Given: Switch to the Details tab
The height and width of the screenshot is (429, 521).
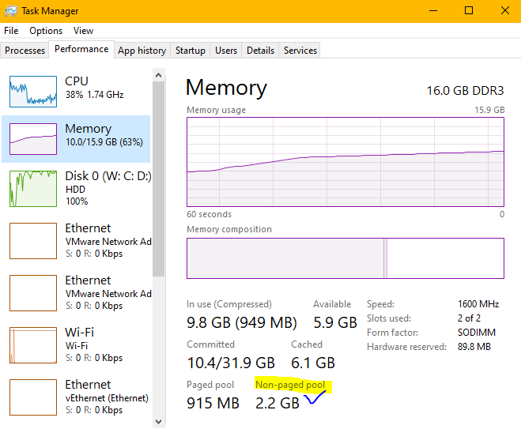Looking at the screenshot, I should click(x=260, y=51).
